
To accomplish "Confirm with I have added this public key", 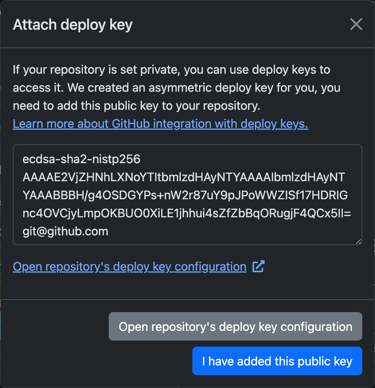I will 277,361.
